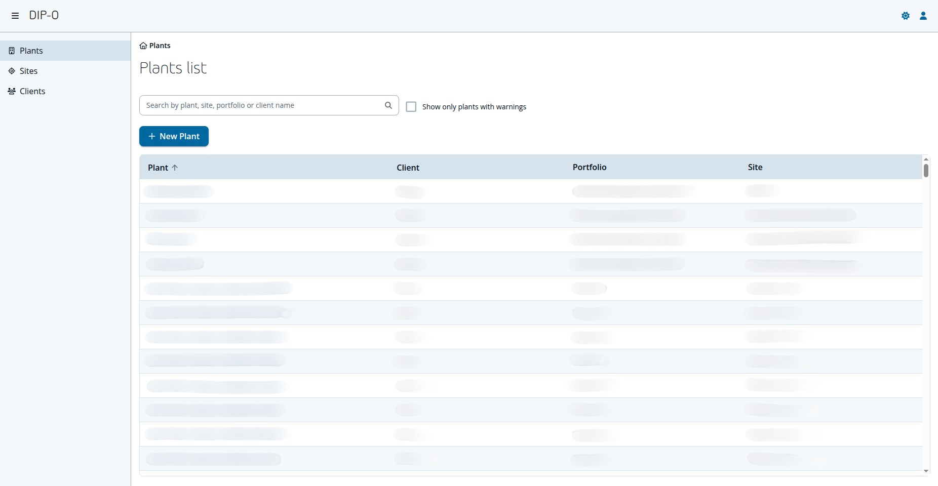This screenshot has width=938, height=486.
Task: Click the Plants breadcrumb link
Action: (x=160, y=46)
